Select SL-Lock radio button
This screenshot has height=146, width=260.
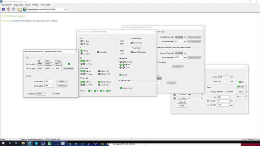tap(102, 85)
